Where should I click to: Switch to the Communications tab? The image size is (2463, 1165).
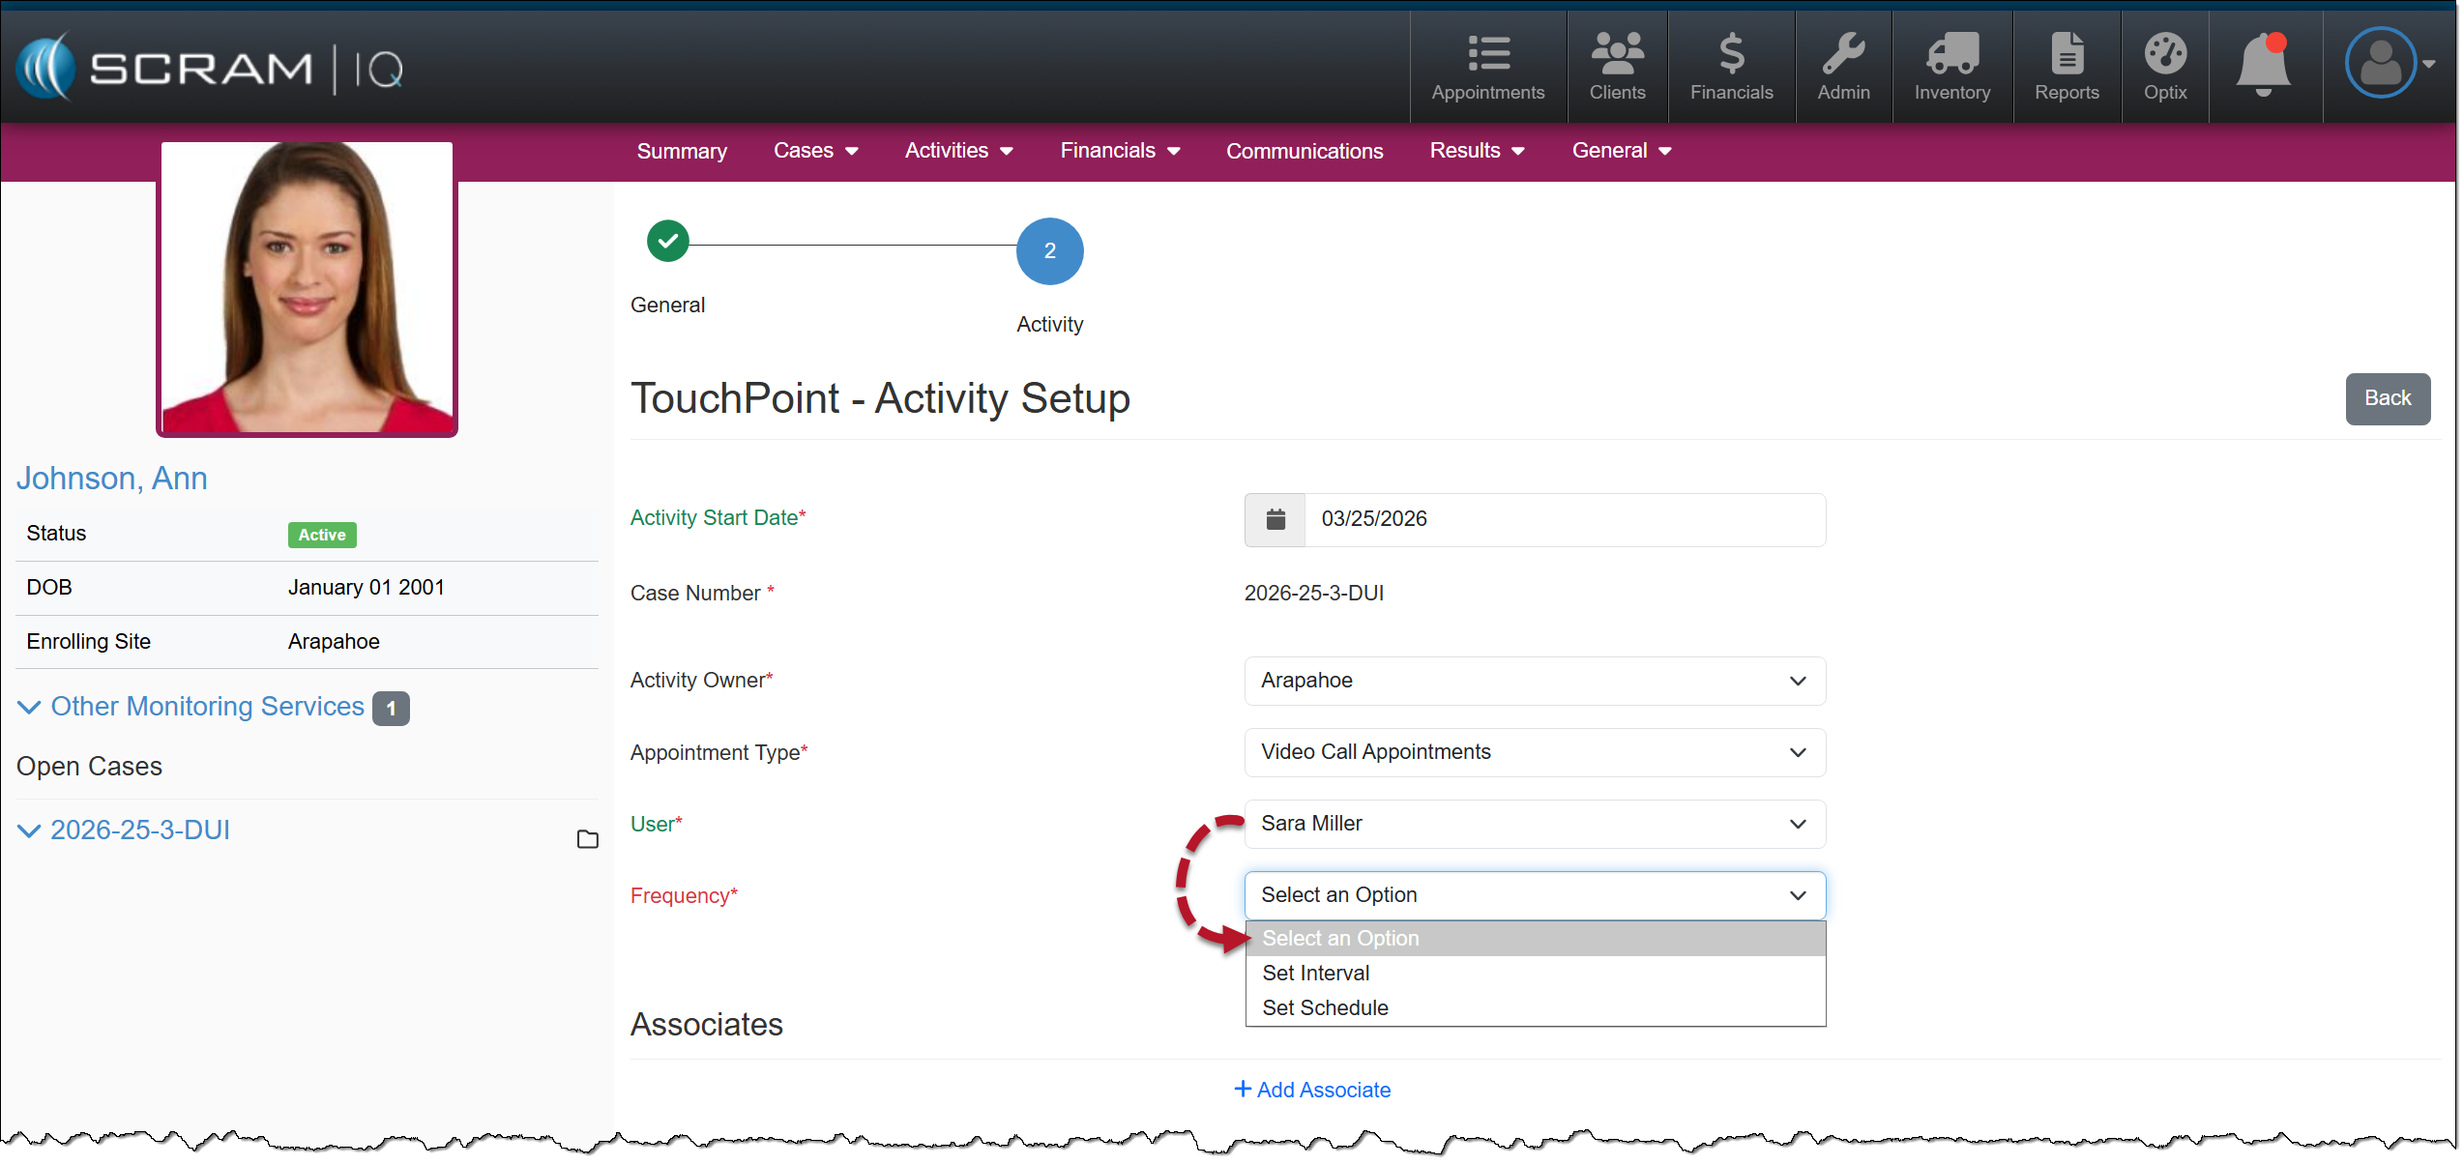pos(1304,151)
